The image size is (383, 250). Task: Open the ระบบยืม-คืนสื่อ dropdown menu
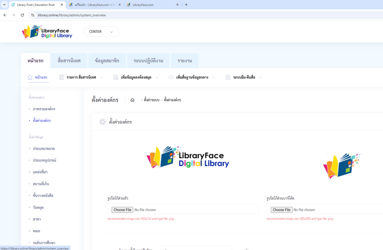point(243,77)
